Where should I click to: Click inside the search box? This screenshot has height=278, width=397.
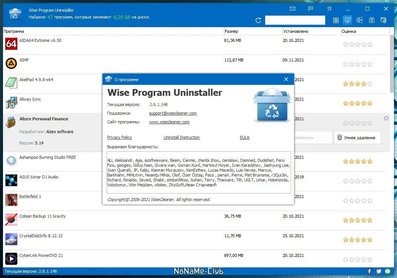(x=295, y=20)
